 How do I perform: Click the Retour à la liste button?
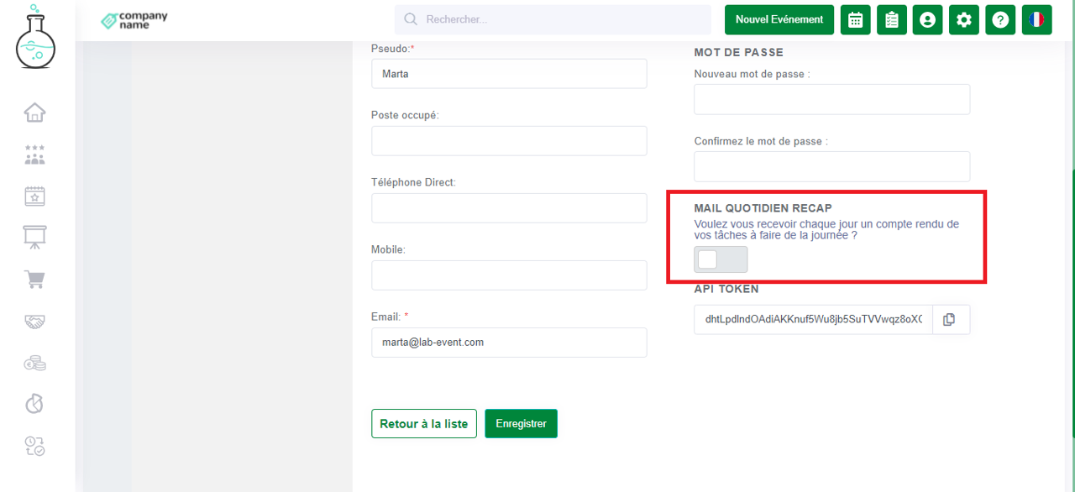[424, 424]
